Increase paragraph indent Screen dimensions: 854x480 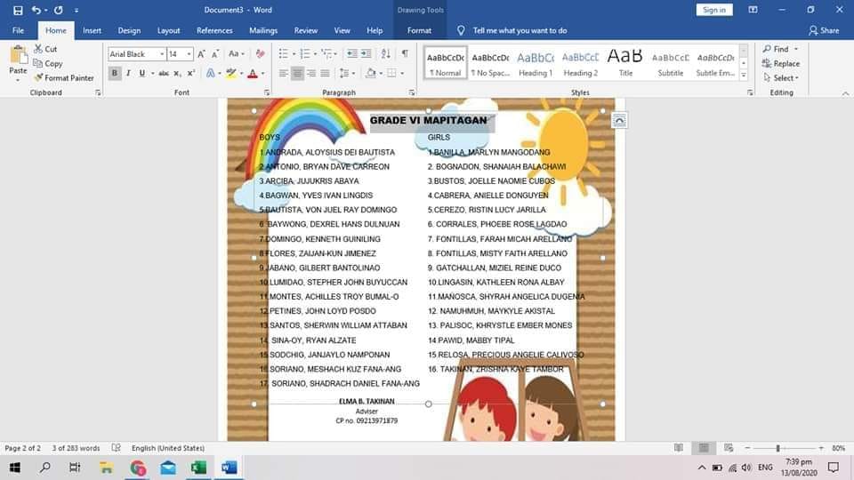click(366, 53)
